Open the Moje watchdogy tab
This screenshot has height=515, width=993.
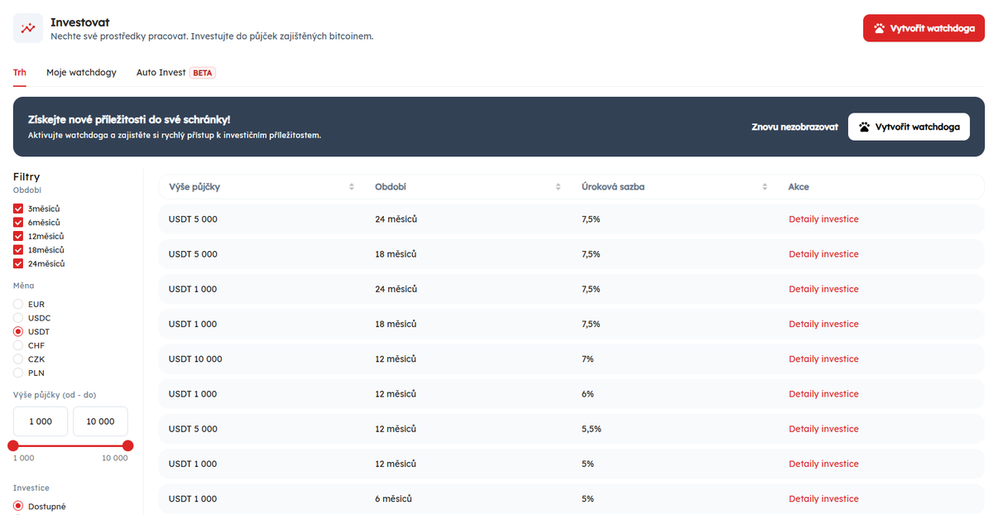81,73
